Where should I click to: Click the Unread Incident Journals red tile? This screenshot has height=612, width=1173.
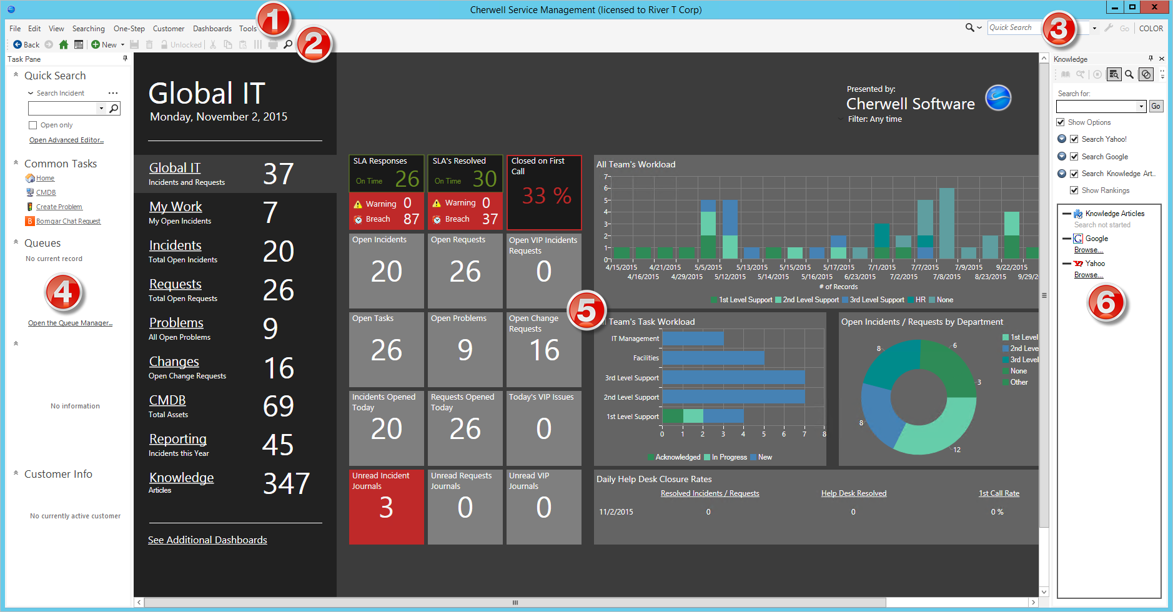point(387,506)
